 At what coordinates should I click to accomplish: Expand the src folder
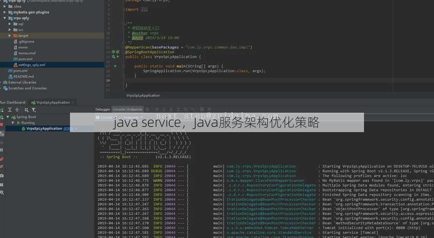(x=10, y=30)
